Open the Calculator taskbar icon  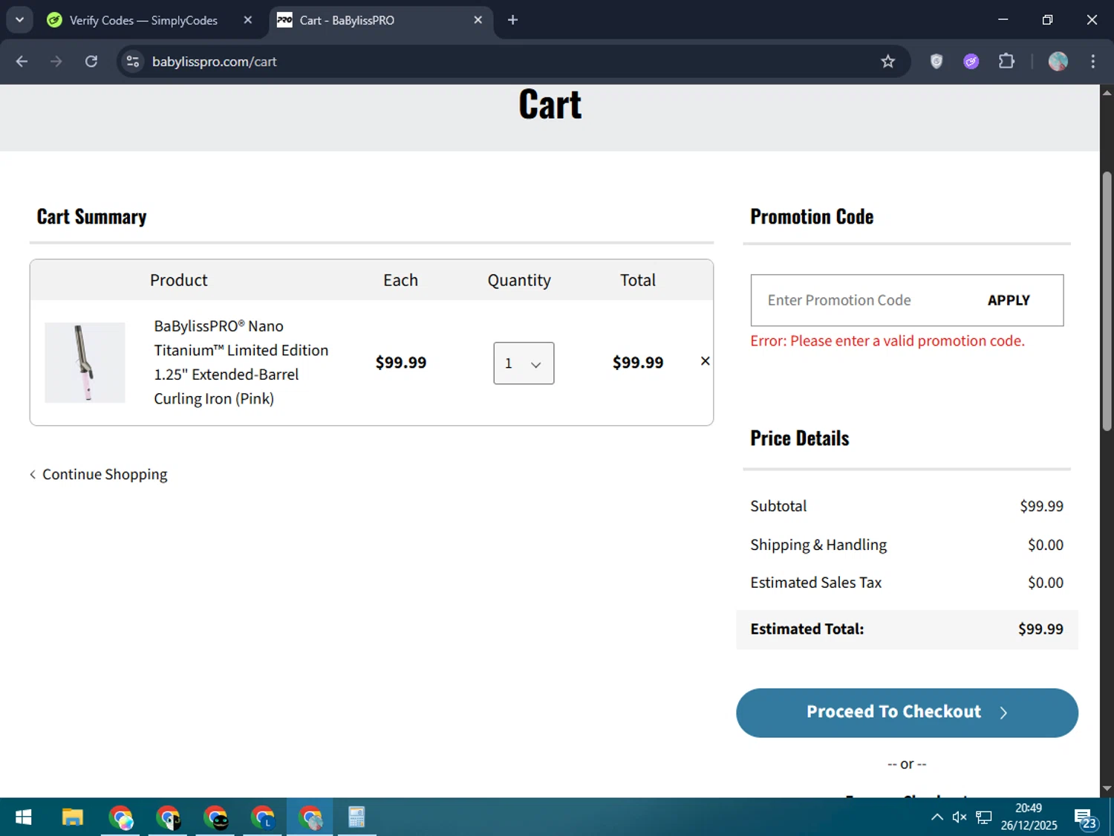[x=356, y=817]
